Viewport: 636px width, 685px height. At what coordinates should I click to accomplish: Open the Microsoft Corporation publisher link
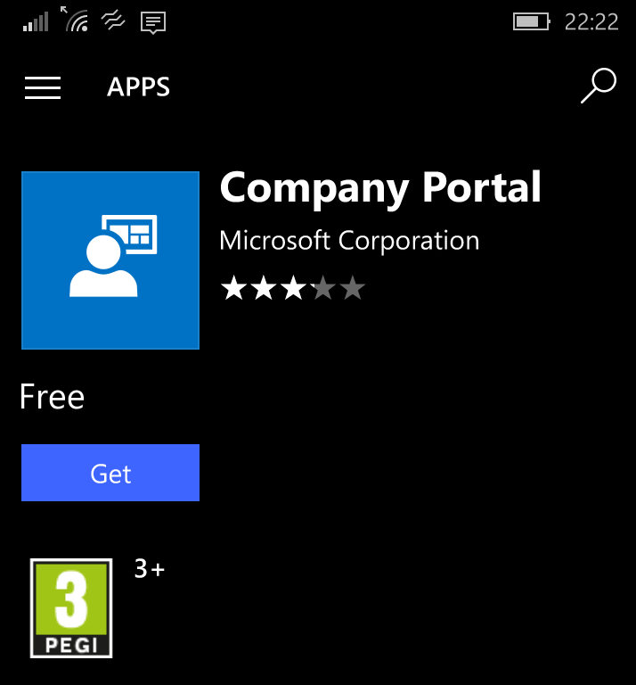[349, 241]
